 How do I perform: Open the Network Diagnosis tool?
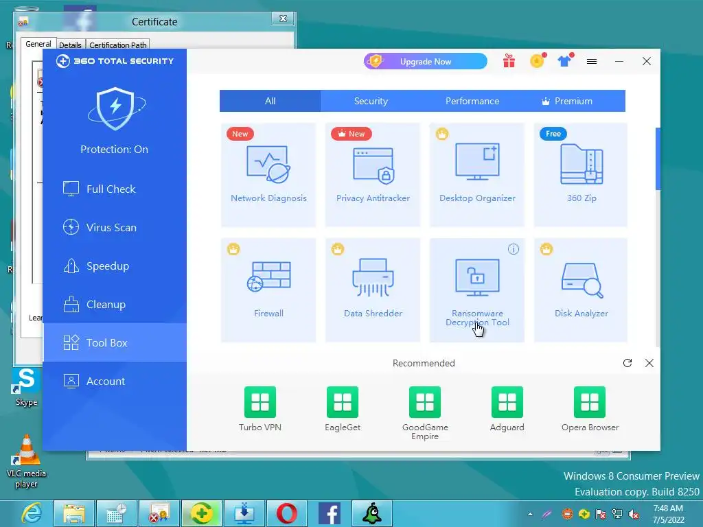tap(268, 175)
